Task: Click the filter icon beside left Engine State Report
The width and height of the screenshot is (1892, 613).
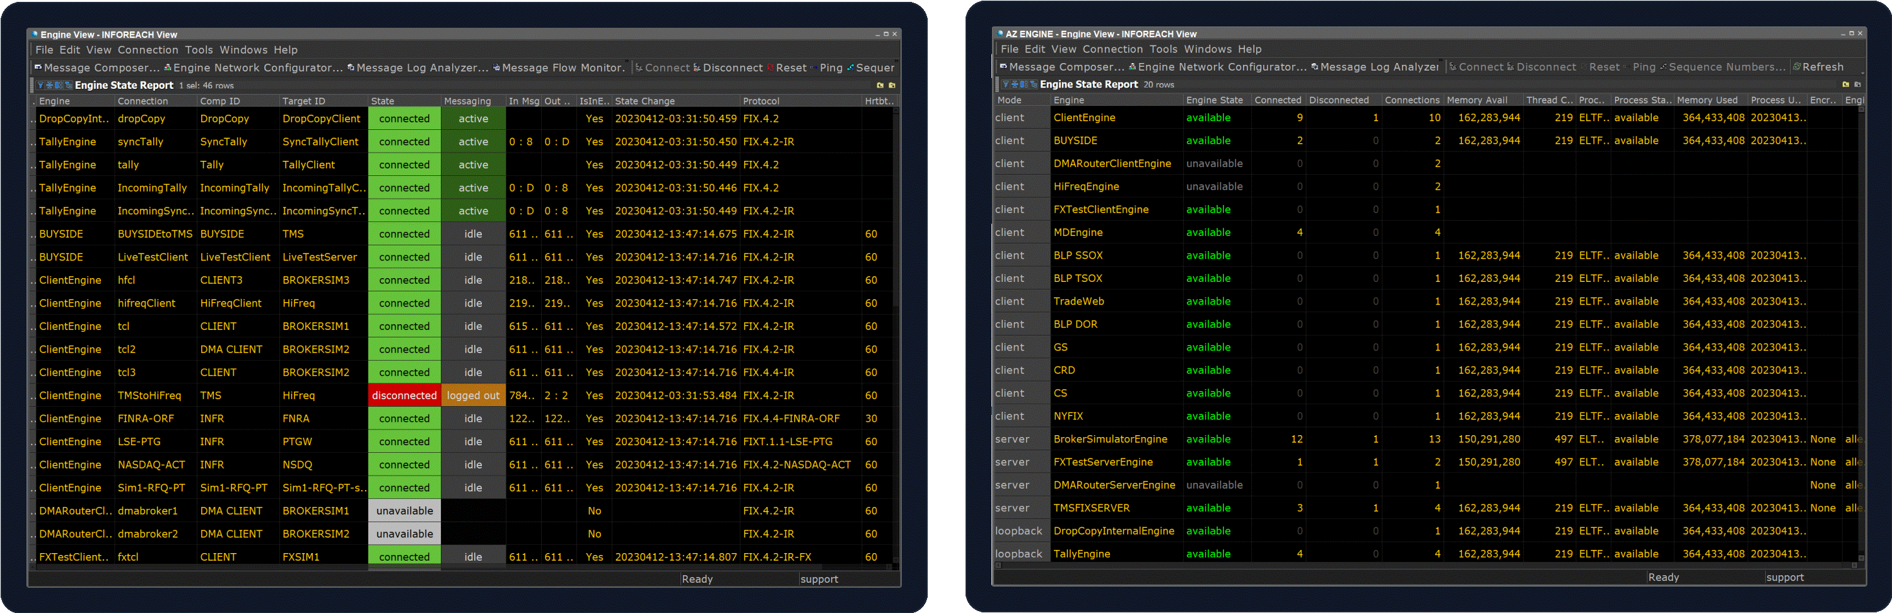Action: click(x=40, y=85)
